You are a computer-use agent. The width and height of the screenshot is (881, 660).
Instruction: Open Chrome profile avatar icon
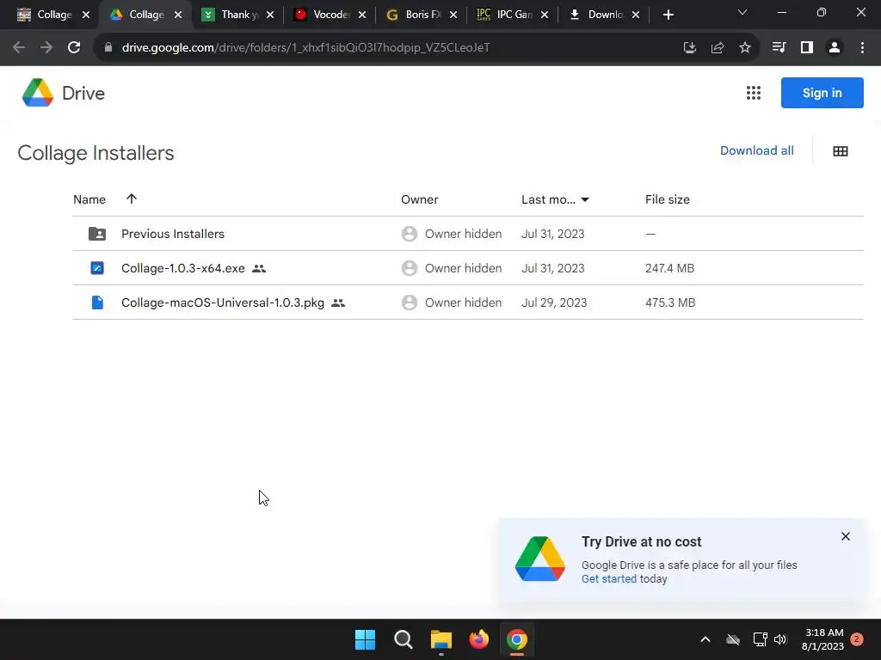(x=835, y=48)
